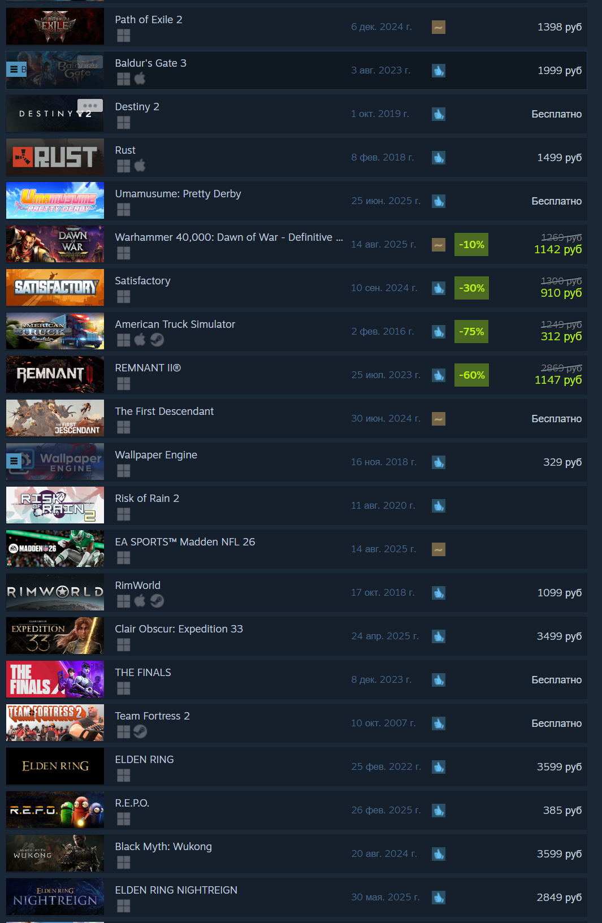Open the Black Myth: Wukong title link
602x923 pixels.
pos(163,847)
